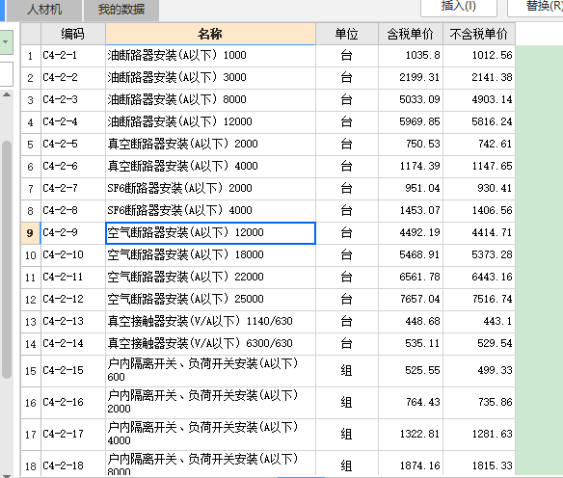Click unit cell 台 in row C4-2-5
This screenshot has width=563, height=478.
[x=346, y=145]
